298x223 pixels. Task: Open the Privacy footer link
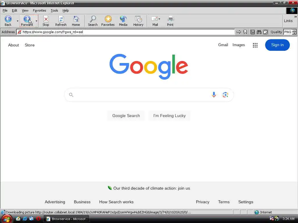203,202
